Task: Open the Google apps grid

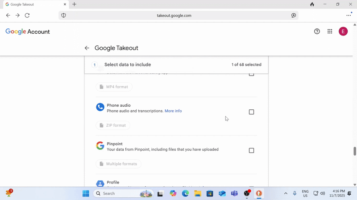Action: [330, 32]
